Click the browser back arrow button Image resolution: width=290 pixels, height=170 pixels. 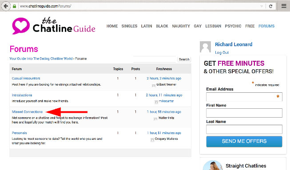pos(6,6)
